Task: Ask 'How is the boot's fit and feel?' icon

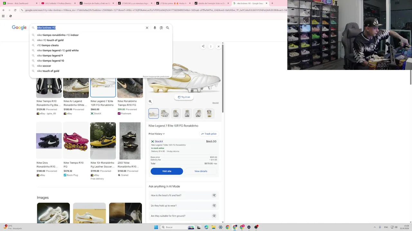Action: (214, 195)
